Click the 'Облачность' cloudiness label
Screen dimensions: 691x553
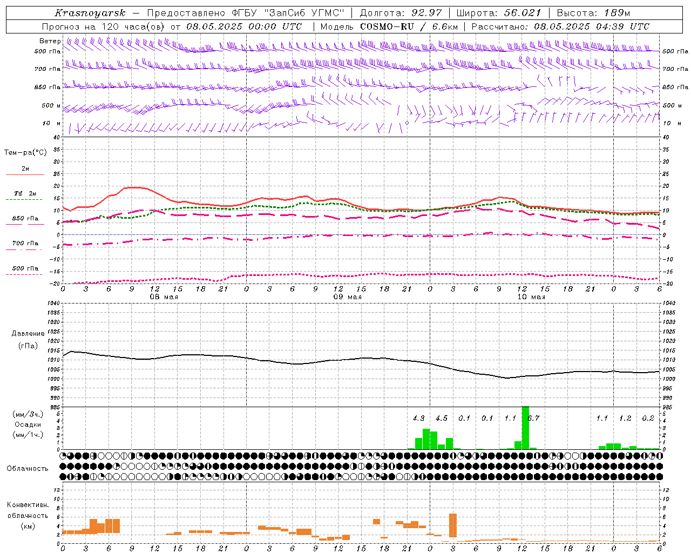pos(28,468)
